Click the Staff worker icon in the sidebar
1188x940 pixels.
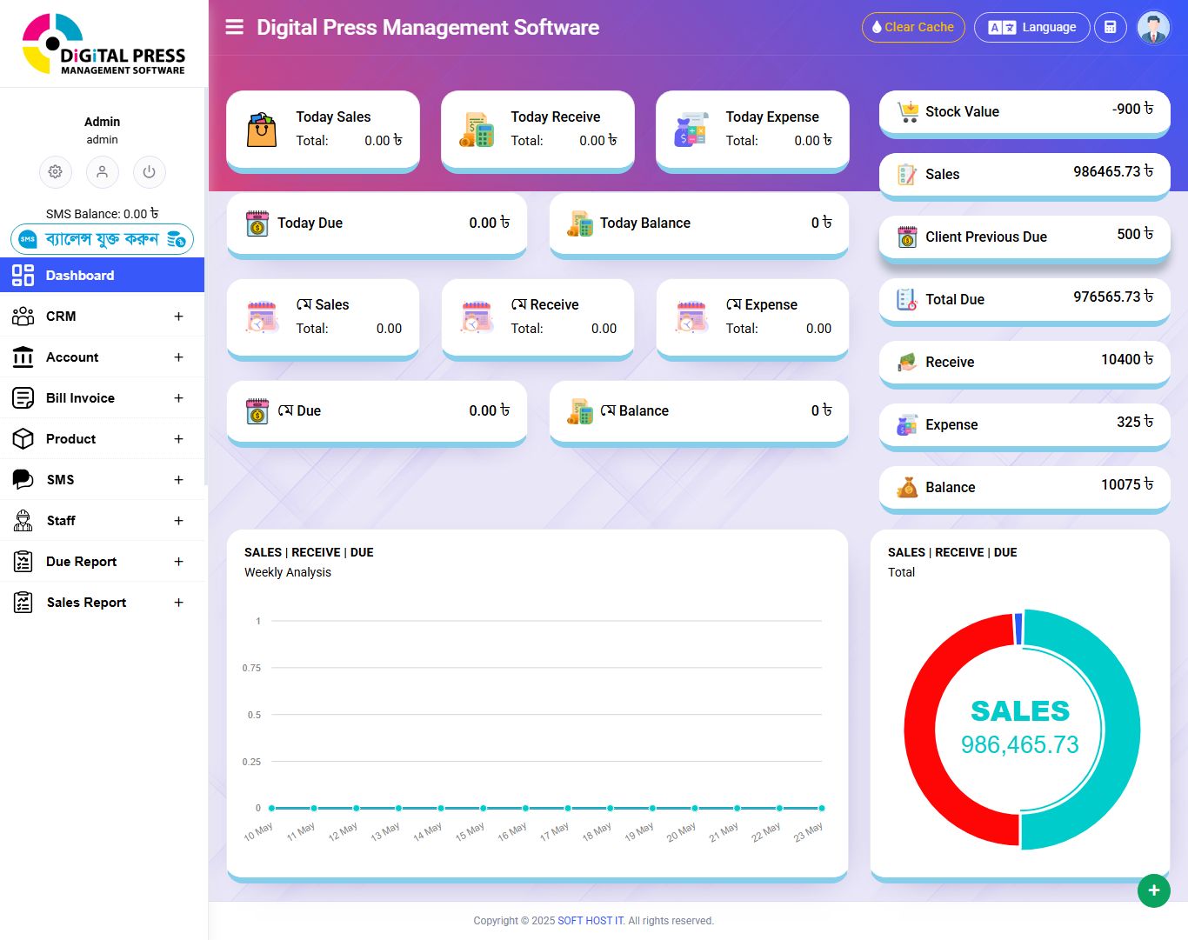(23, 520)
